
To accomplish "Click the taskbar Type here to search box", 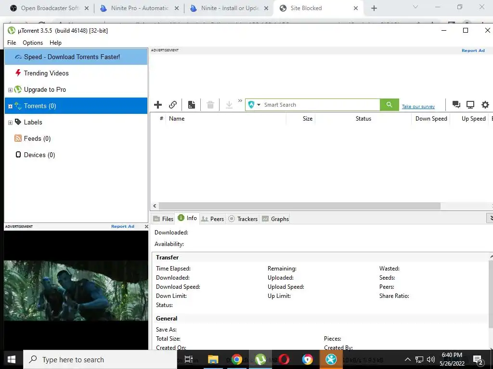I will [x=100, y=359].
